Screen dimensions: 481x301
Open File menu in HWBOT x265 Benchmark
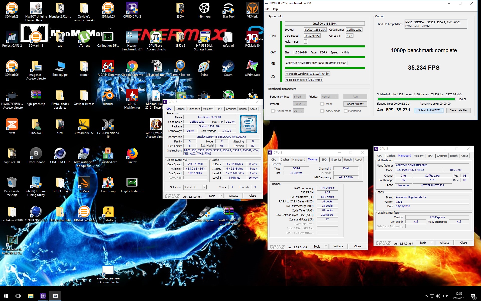(267, 9)
